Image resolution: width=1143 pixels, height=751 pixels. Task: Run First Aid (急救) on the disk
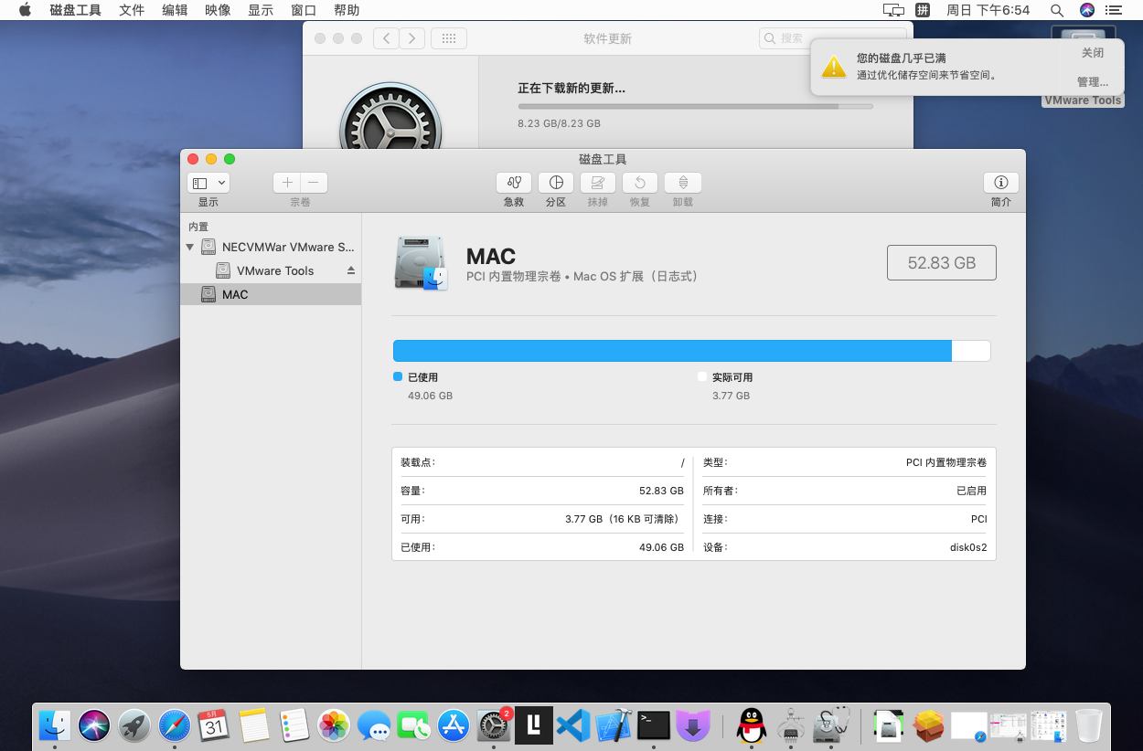point(513,183)
